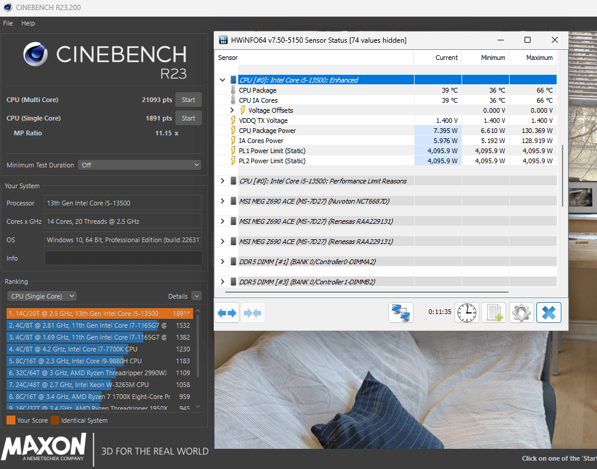
Task: Click the IA Cores Power lightning icon
Action: (x=233, y=140)
